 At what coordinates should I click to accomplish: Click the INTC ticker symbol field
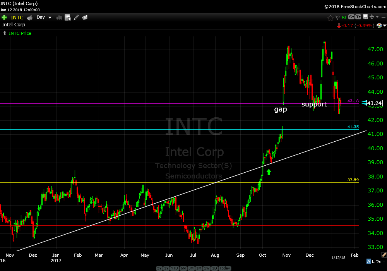[17, 17]
